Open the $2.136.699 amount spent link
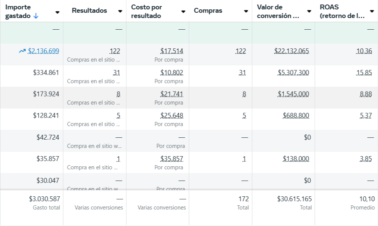This screenshot has width=378, height=226. (44, 51)
